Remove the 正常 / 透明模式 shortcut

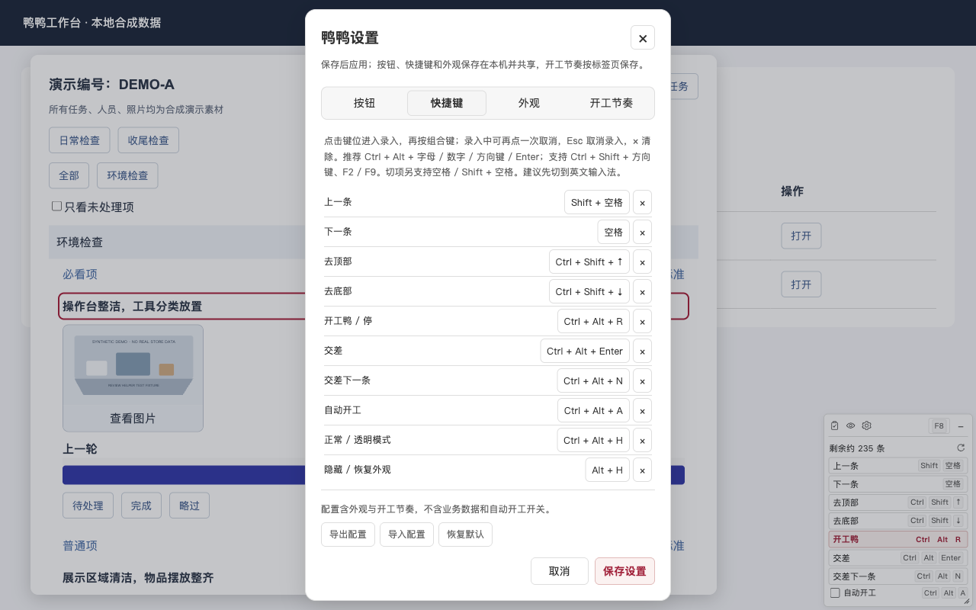coord(642,440)
